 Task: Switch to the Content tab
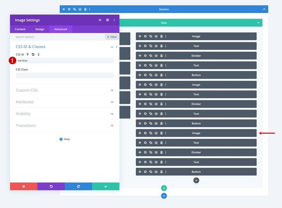point(20,29)
